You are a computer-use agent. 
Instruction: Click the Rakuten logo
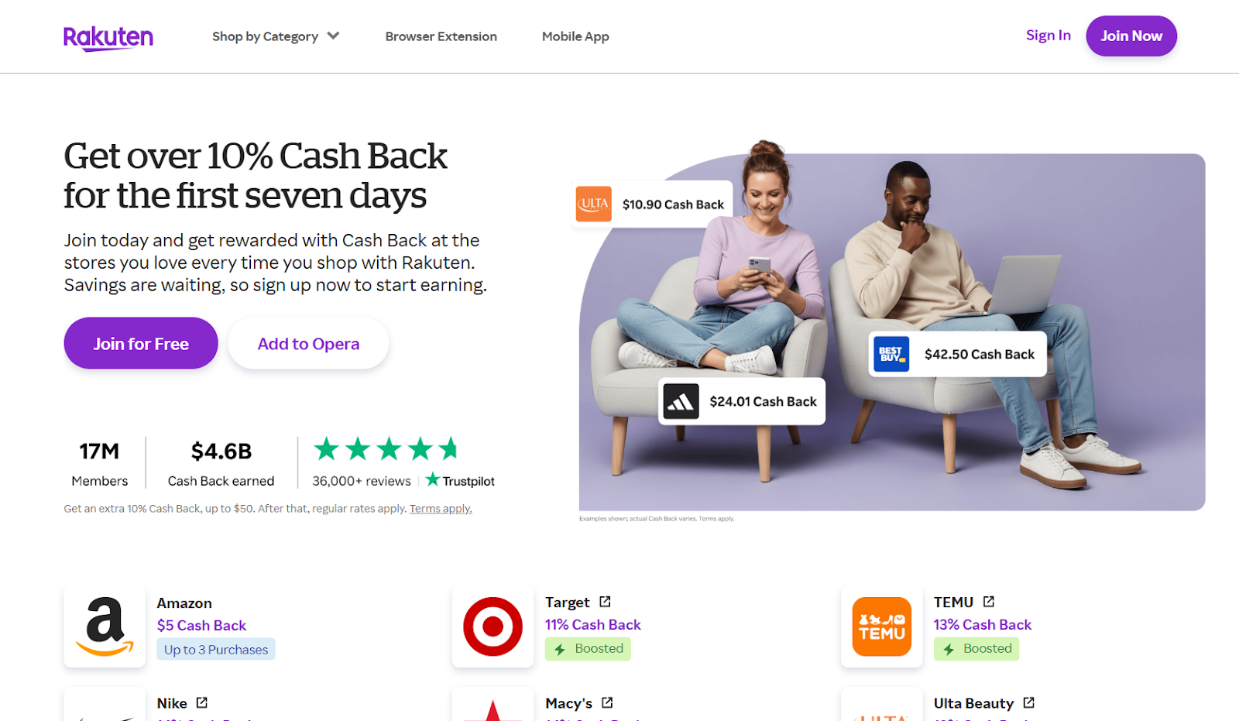click(x=108, y=37)
